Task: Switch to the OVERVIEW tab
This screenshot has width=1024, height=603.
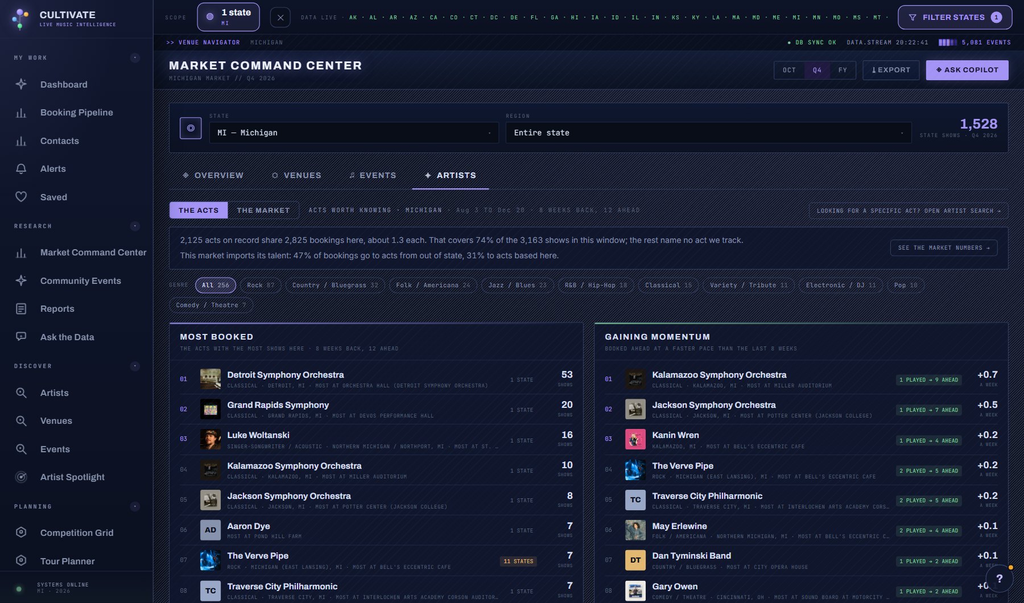Action: [x=213, y=175]
